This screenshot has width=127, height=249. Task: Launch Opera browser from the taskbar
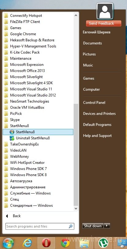coord(46,243)
